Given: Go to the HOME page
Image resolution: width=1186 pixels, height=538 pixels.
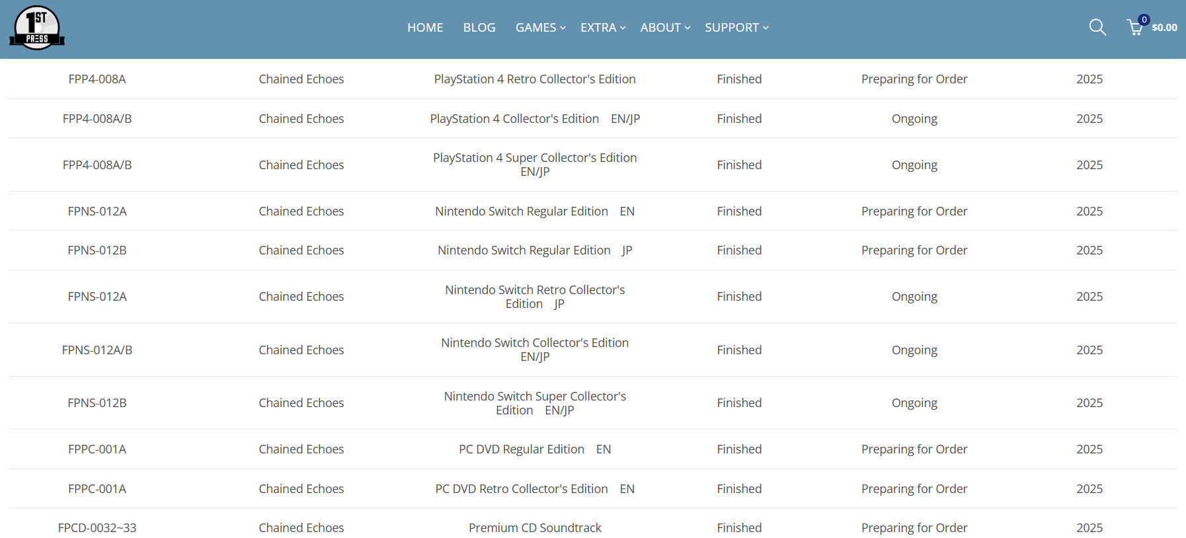Looking at the screenshot, I should (x=425, y=28).
